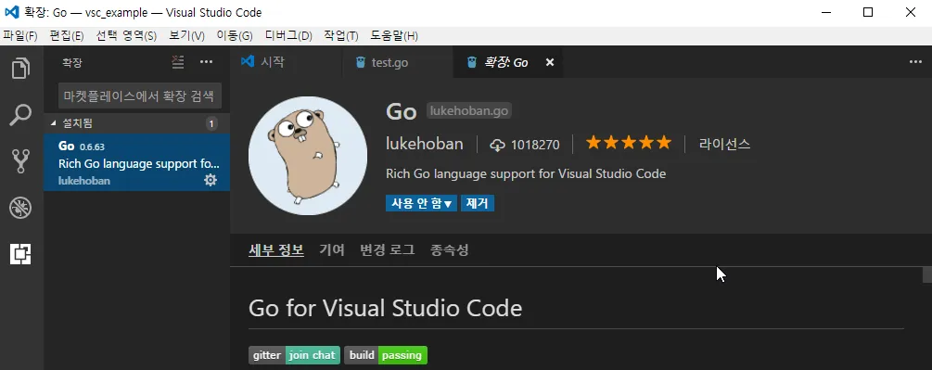Click the build passing badge
The image size is (932, 370).
(386, 355)
